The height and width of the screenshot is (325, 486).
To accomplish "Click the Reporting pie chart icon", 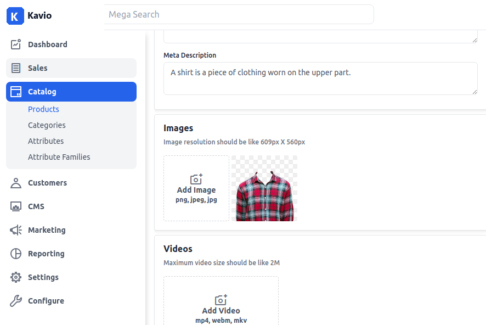I will click(x=16, y=254).
